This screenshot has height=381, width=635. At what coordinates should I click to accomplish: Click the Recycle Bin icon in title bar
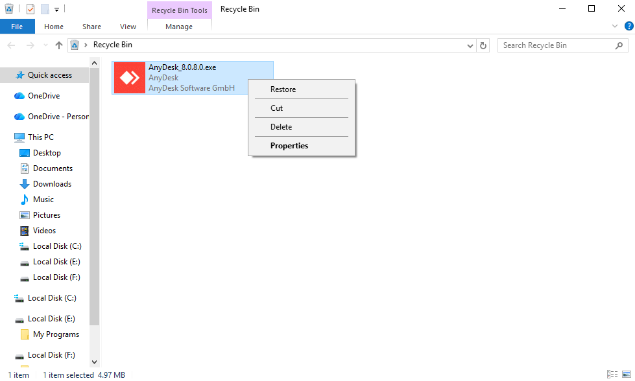click(9, 8)
